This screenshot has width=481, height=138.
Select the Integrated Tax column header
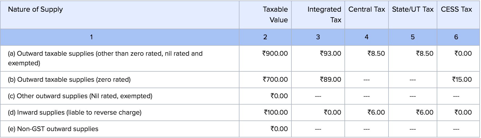pos(324,15)
